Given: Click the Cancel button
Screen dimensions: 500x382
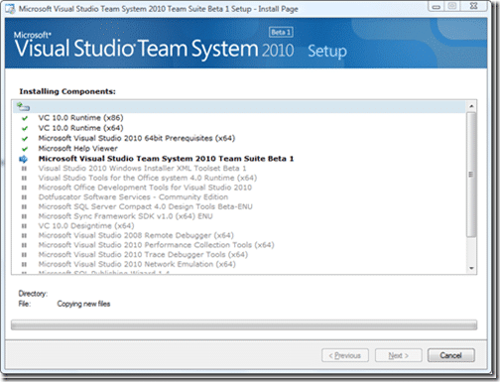Looking at the screenshot, I should point(451,355).
